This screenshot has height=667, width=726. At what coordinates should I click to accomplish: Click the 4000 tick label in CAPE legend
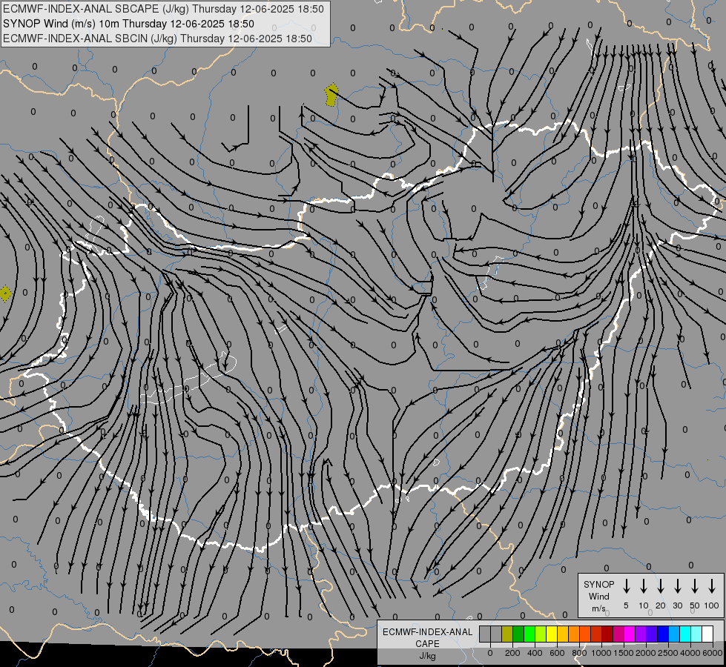click(x=690, y=653)
